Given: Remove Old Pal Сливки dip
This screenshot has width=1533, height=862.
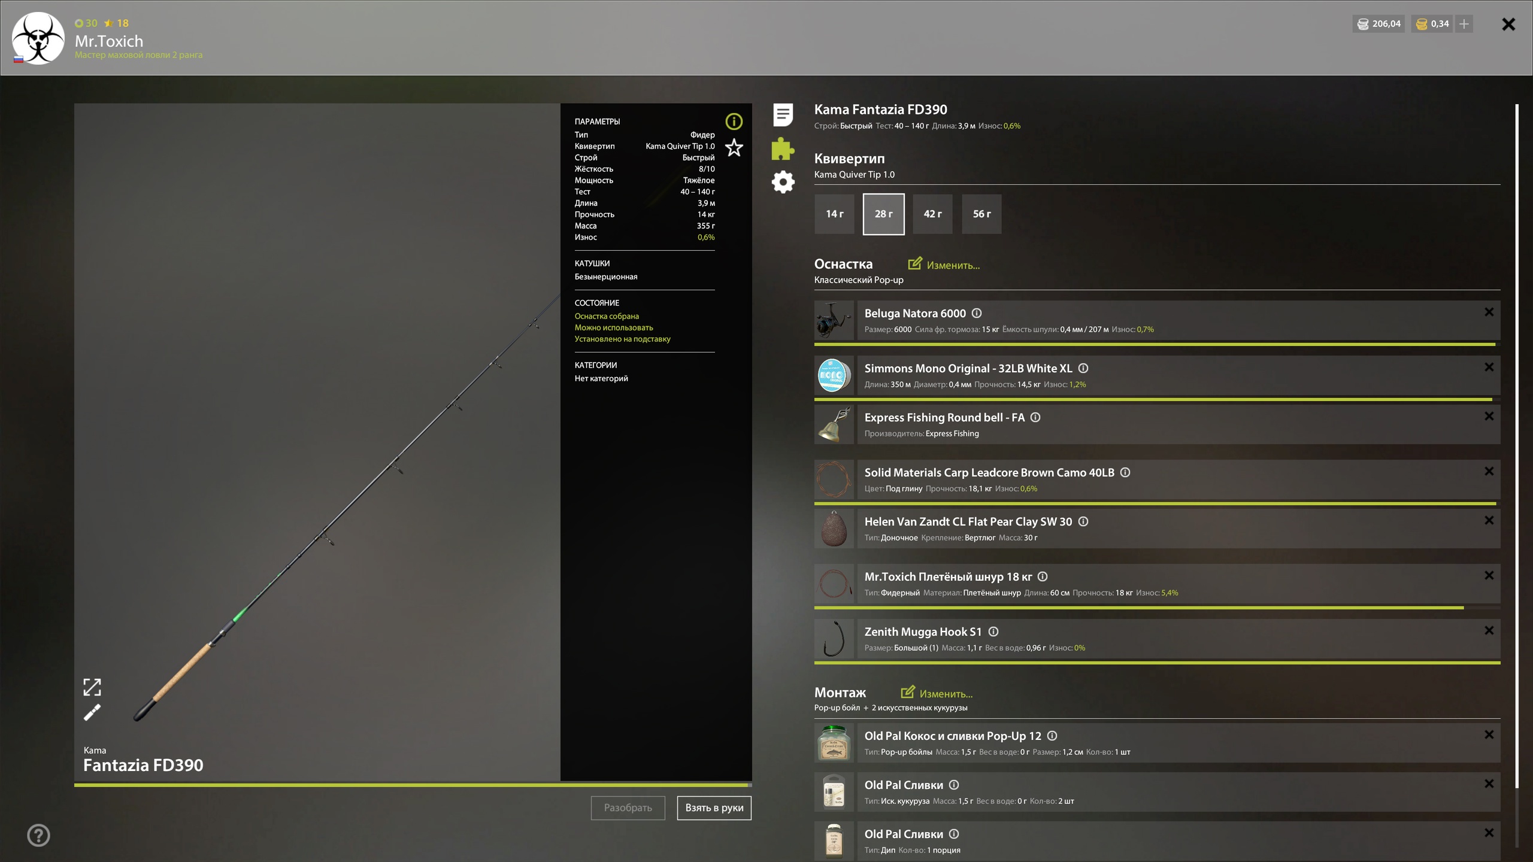Looking at the screenshot, I should 1489,833.
